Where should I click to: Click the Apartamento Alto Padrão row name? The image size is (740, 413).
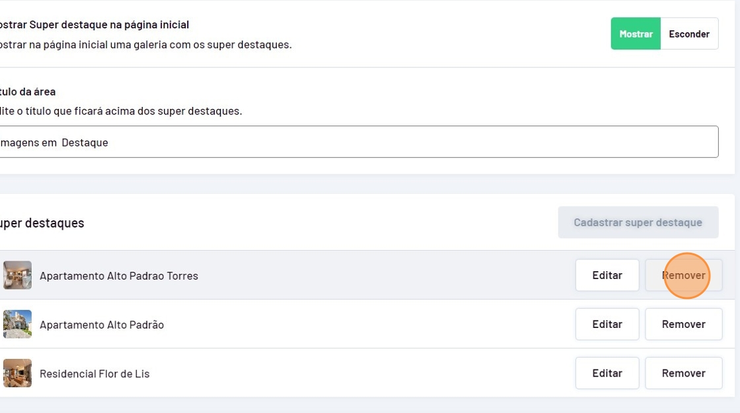click(x=102, y=325)
